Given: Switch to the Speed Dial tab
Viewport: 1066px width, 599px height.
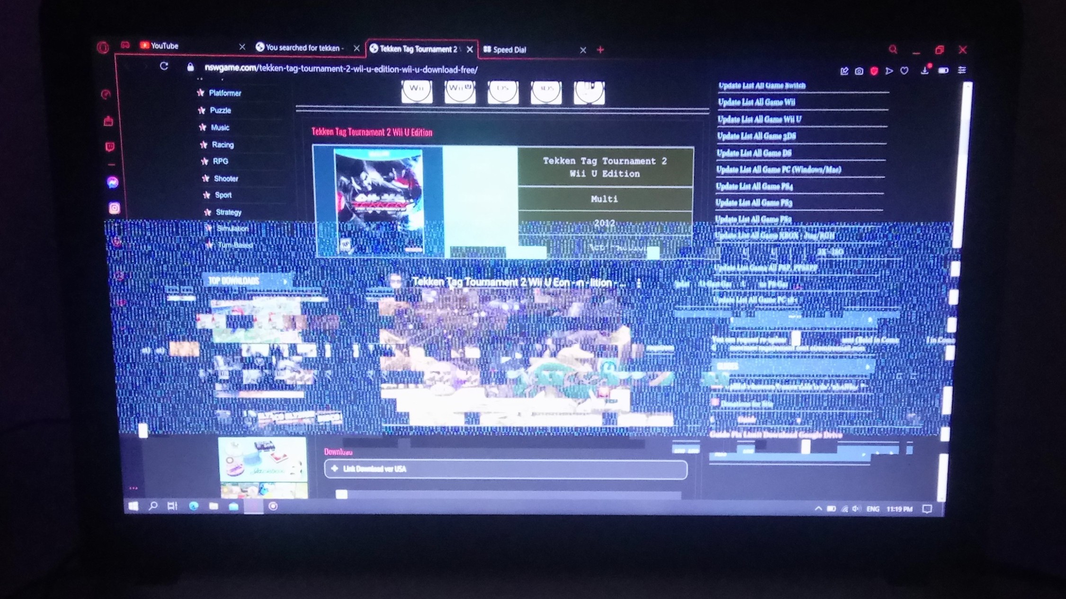Looking at the screenshot, I should (x=510, y=50).
